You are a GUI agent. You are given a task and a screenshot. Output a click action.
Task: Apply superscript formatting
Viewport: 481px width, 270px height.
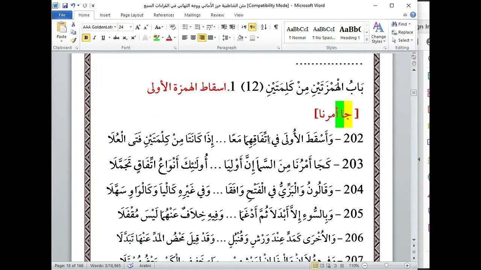coord(133,37)
